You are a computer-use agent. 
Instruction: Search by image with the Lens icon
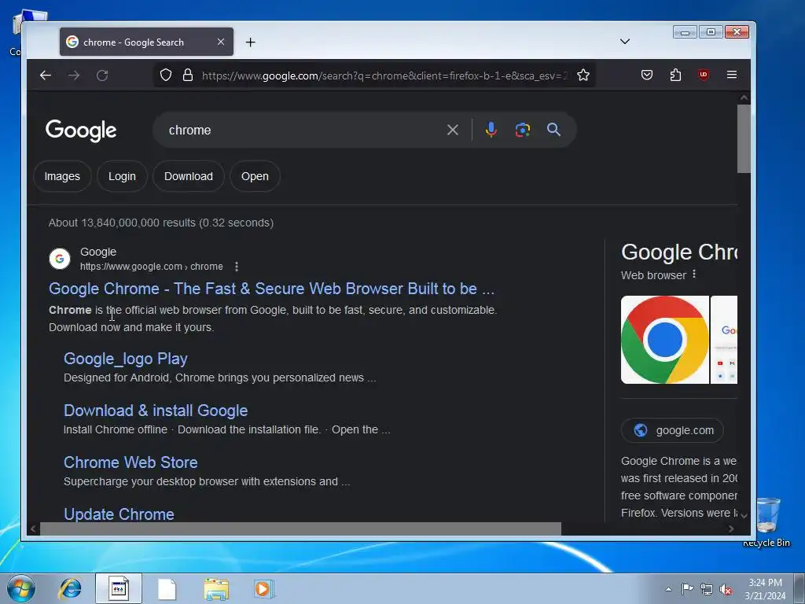[x=523, y=130]
